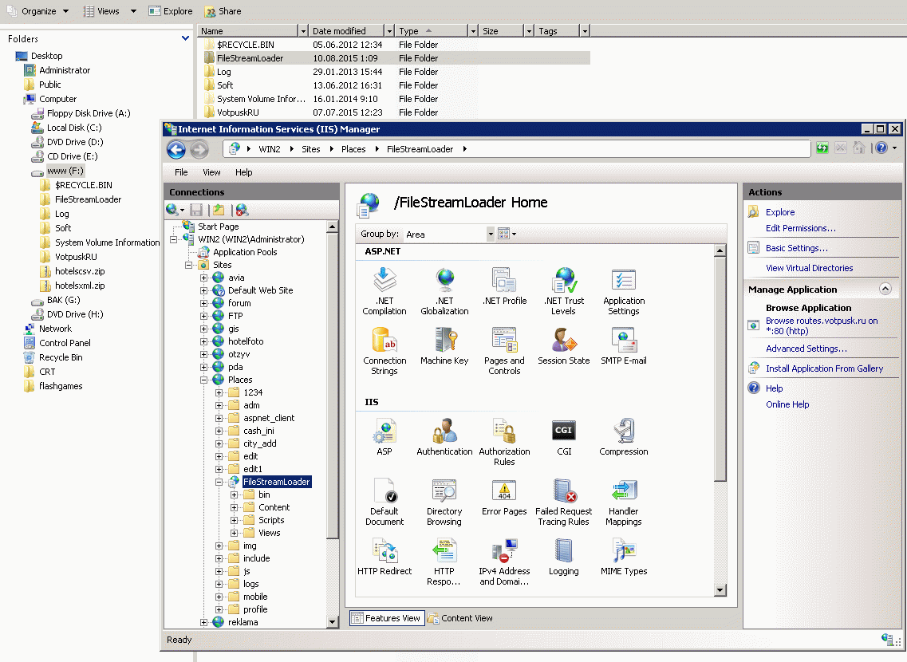Open the Authorization Rules feature
This screenshot has height=662, width=907.
coord(504,442)
